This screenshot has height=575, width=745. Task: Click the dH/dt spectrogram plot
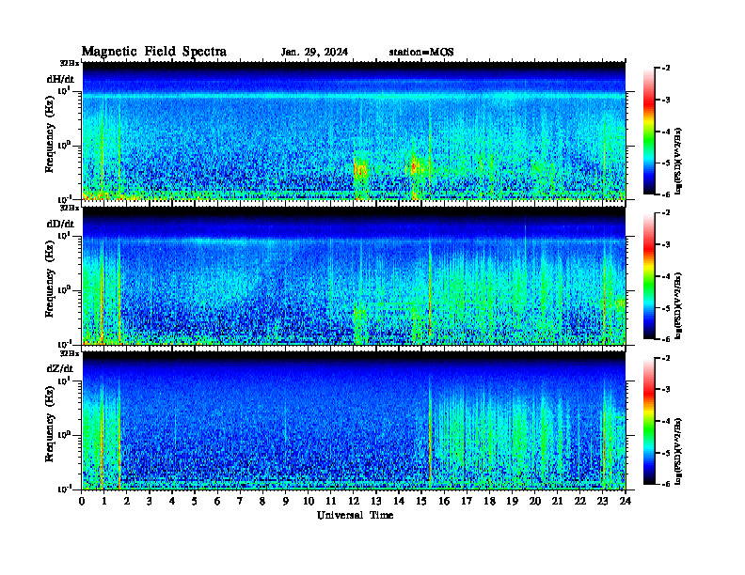coord(354,131)
